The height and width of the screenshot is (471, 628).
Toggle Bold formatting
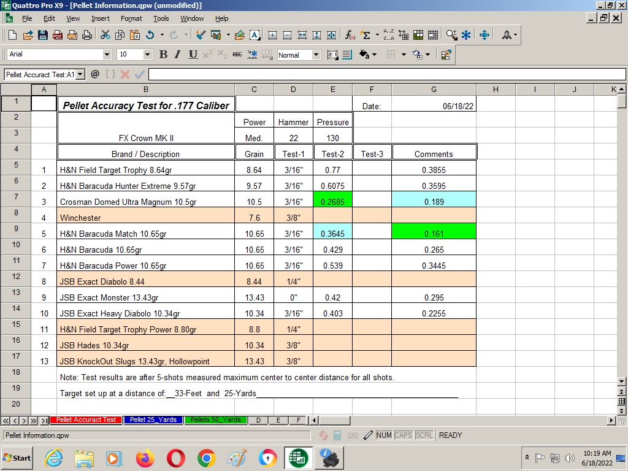pos(163,55)
